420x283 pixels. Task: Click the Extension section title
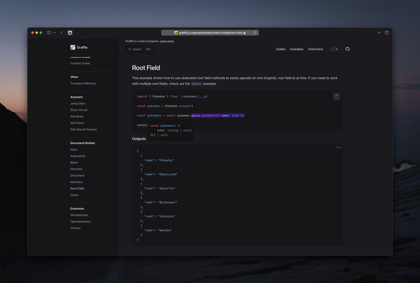(77, 208)
